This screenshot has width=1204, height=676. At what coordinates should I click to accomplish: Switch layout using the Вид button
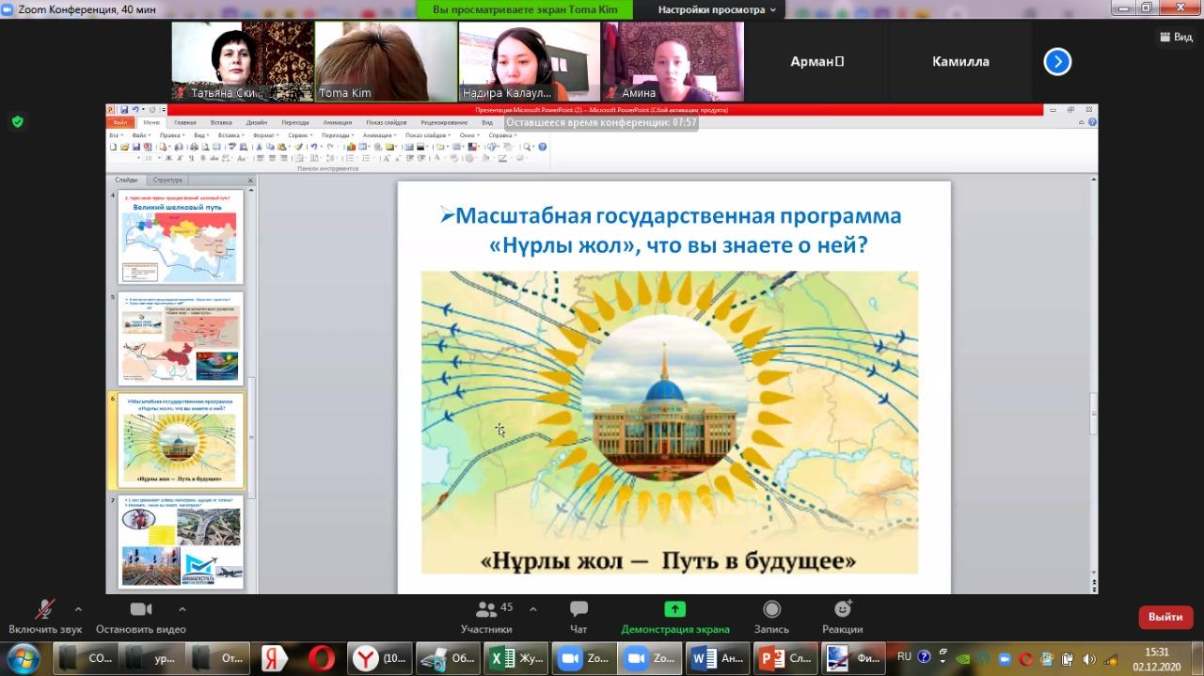tap(1175, 37)
